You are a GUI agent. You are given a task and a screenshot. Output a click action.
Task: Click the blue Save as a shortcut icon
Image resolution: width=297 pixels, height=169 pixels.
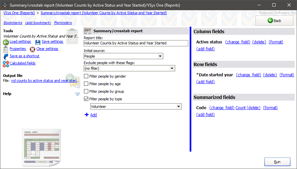click(6, 57)
